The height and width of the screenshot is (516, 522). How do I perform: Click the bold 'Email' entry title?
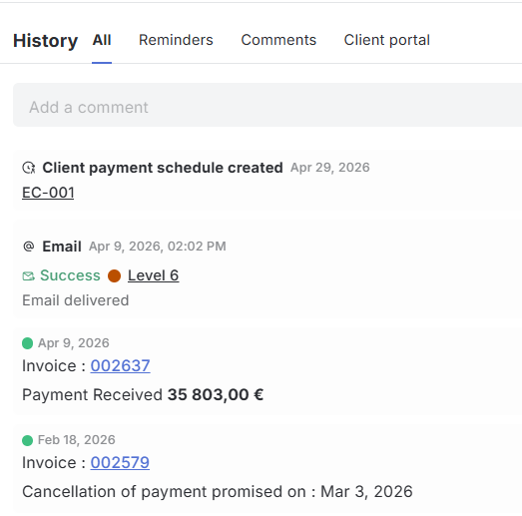[x=62, y=247]
